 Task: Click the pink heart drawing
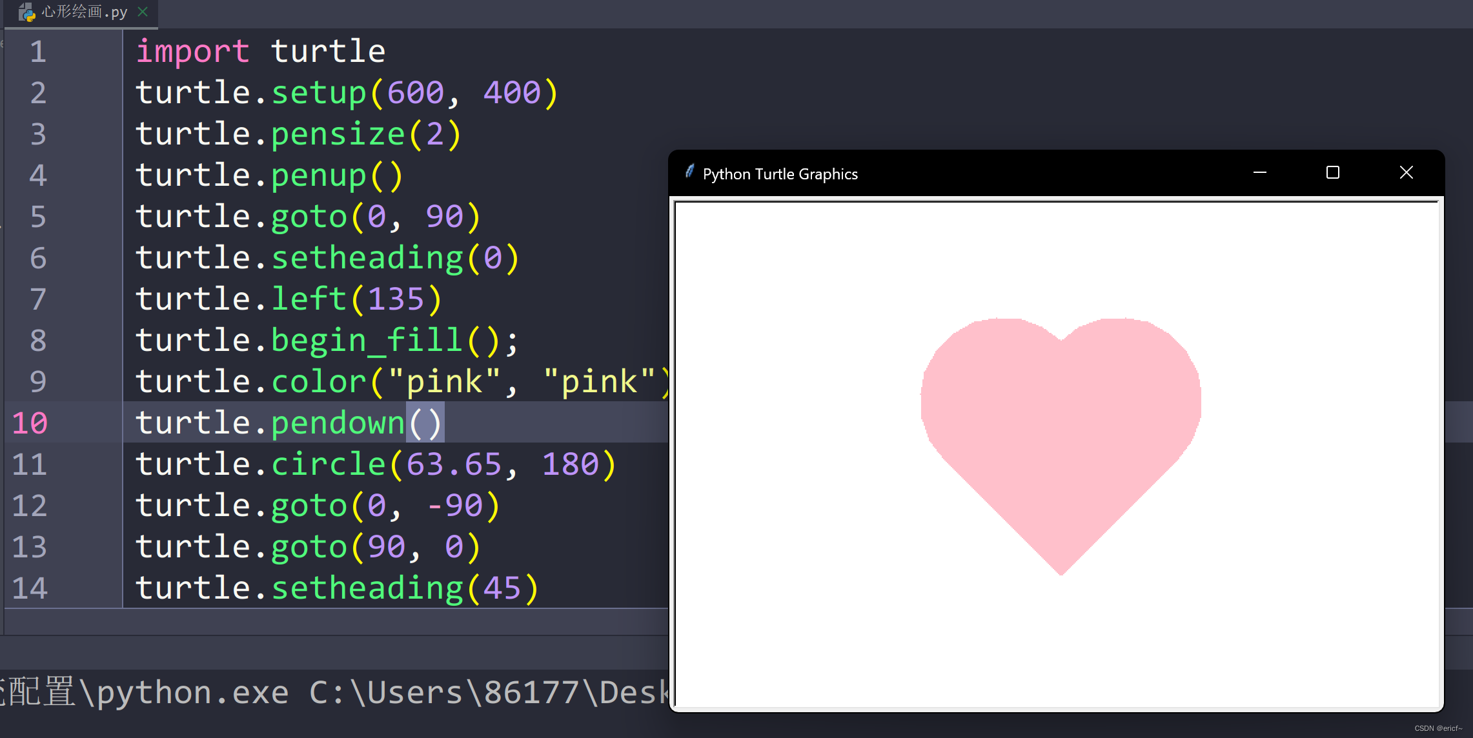(x=1061, y=439)
